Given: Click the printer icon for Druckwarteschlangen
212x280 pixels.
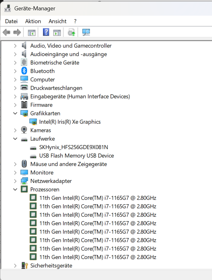Looking at the screenshot, I should (x=24, y=88).
